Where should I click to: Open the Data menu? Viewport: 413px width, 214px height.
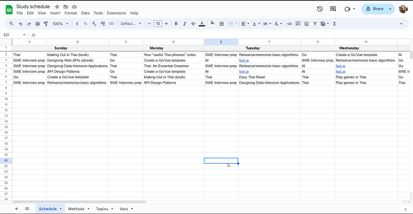click(x=85, y=13)
